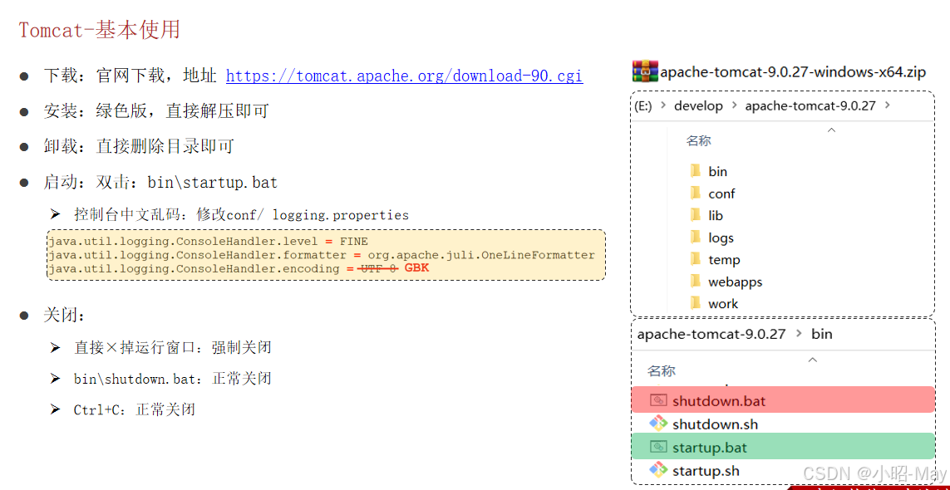Click apache-tomcat-9.0.27 breadcrumb in lower bin explorer
This screenshot has width=950, height=490.
[711, 334]
